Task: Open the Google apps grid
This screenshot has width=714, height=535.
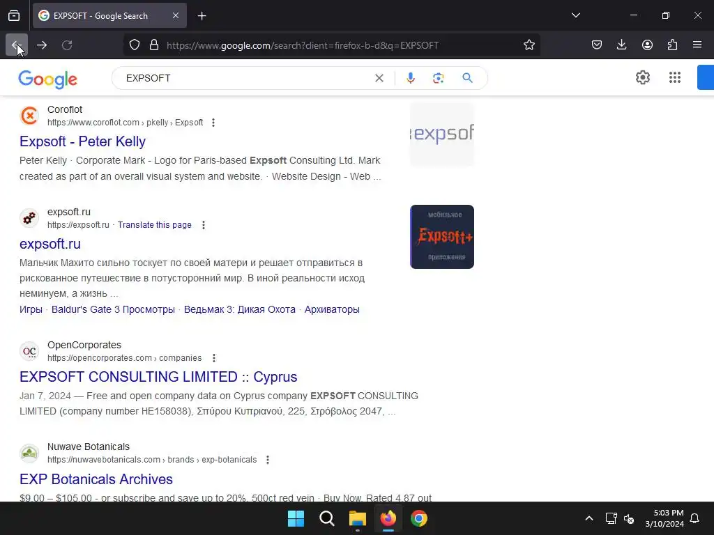Action: (x=675, y=77)
